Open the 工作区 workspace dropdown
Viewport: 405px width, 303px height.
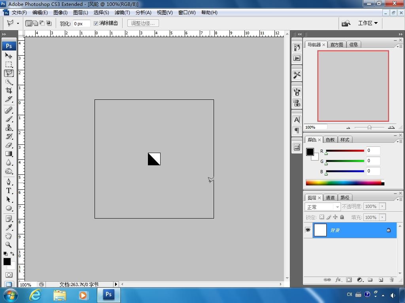click(x=367, y=23)
